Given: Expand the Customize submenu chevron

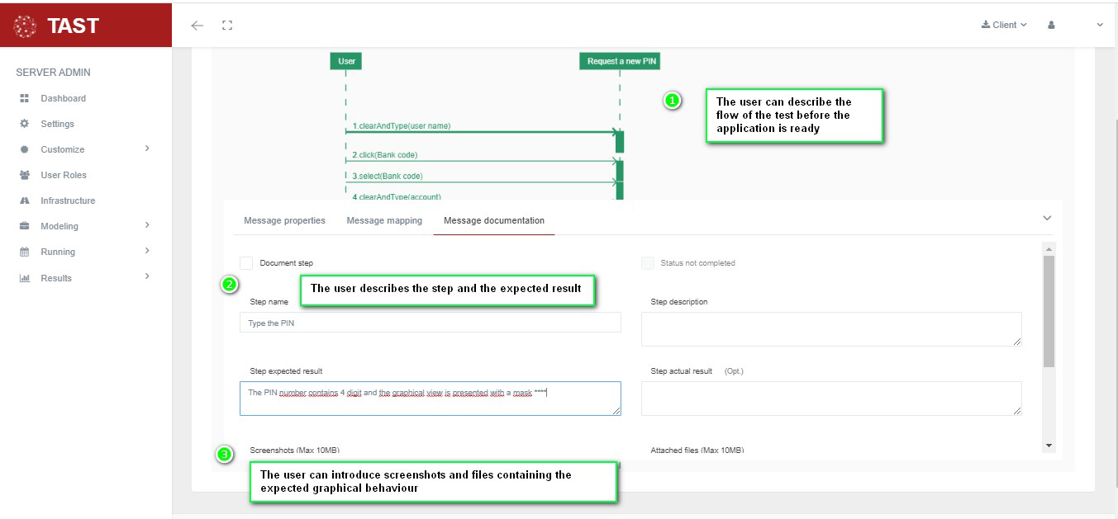Looking at the screenshot, I should coord(147,149).
